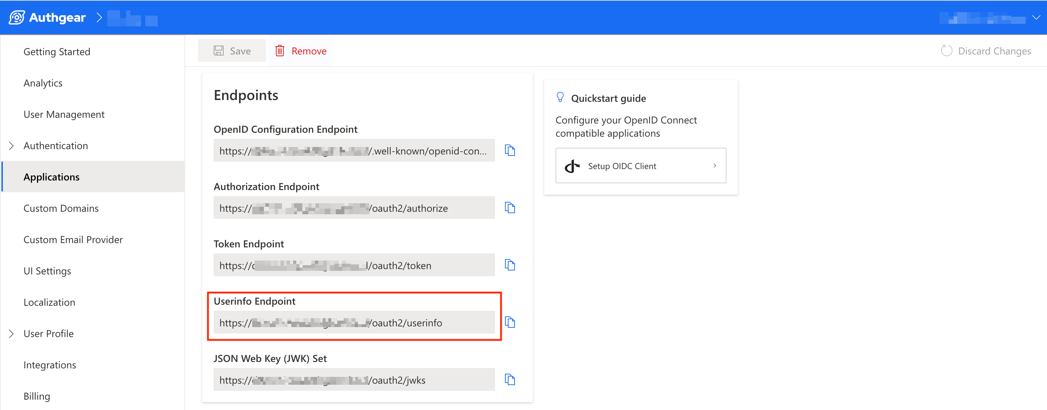
Task: Go to Custom Domains page
Action: pyautogui.click(x=61, y=208)
